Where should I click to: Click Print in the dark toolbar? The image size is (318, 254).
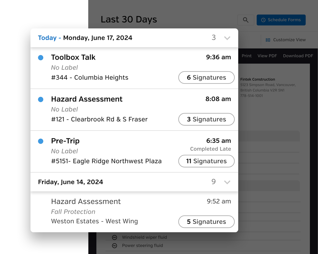click(x=246, y=56)
